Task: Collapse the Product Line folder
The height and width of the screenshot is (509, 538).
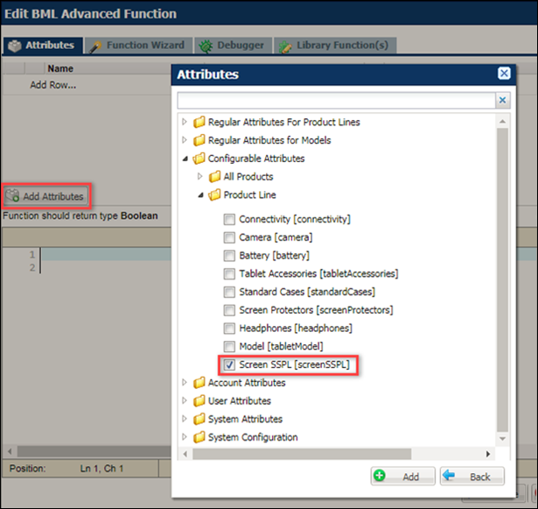Action: point(200,194)
